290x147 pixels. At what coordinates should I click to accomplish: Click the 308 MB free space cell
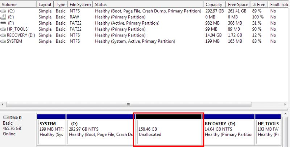pos(235,23)
